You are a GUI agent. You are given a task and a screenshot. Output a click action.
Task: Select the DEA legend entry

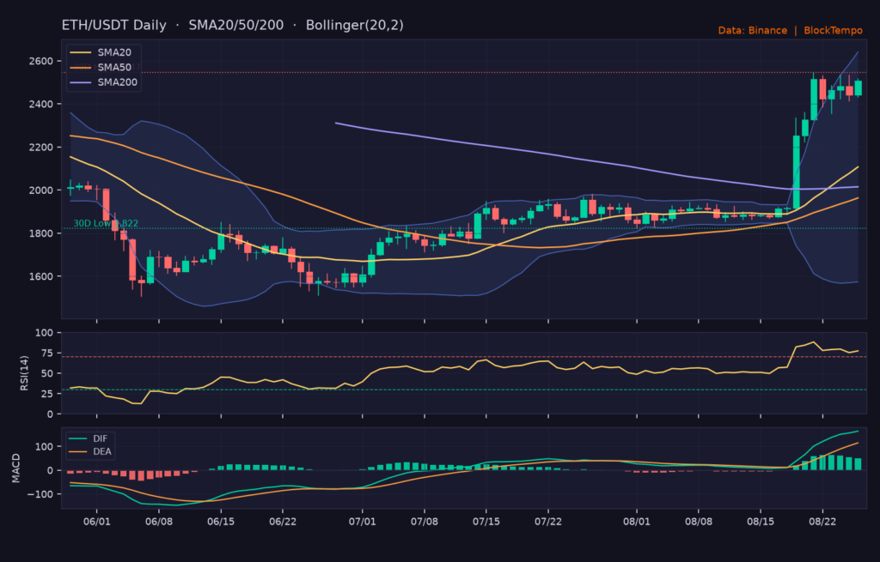(x=89, y=451)
